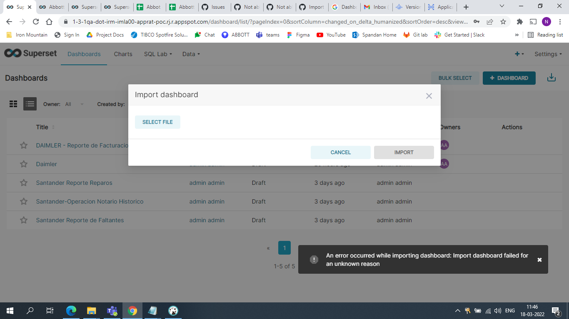The image size is (569, 319).
Task: Sort by Title column
Action: tap(45, 127)
